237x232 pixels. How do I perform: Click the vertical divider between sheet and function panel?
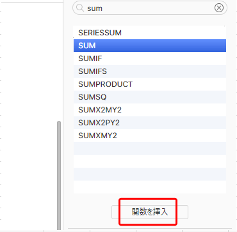pos(63,116)
